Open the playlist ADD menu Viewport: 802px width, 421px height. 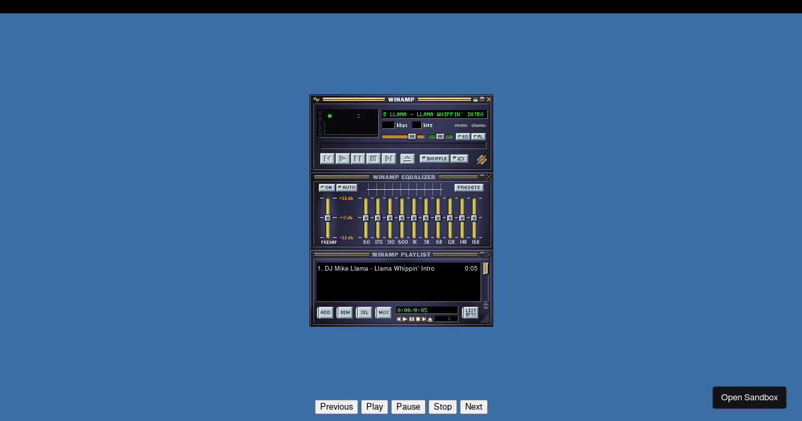point(325,312)
